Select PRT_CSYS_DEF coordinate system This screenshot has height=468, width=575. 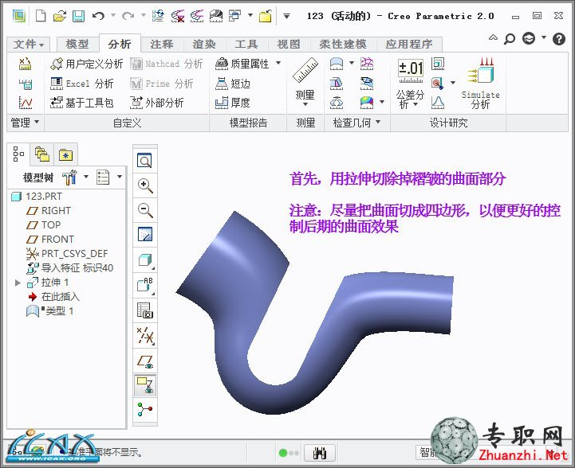coord(67,254)
